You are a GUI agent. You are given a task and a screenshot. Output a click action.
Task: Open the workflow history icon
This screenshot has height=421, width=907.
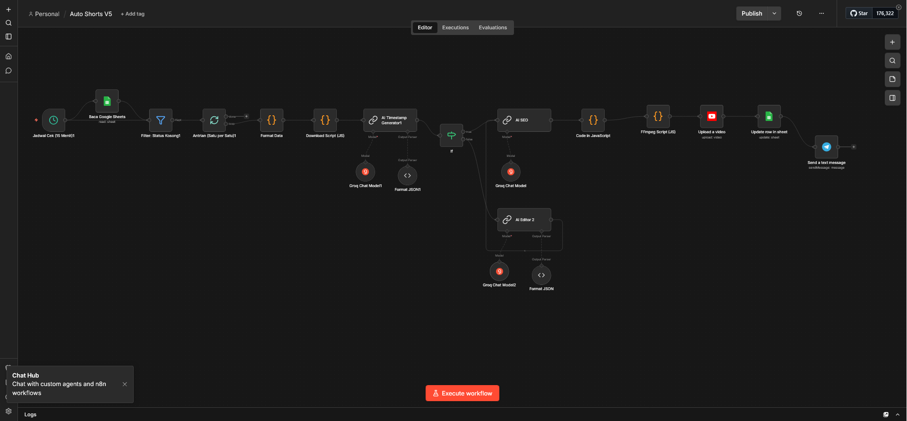(x=799, y=14)
